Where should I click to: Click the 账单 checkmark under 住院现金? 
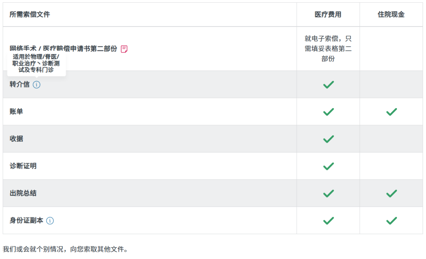tap(391, 112)
